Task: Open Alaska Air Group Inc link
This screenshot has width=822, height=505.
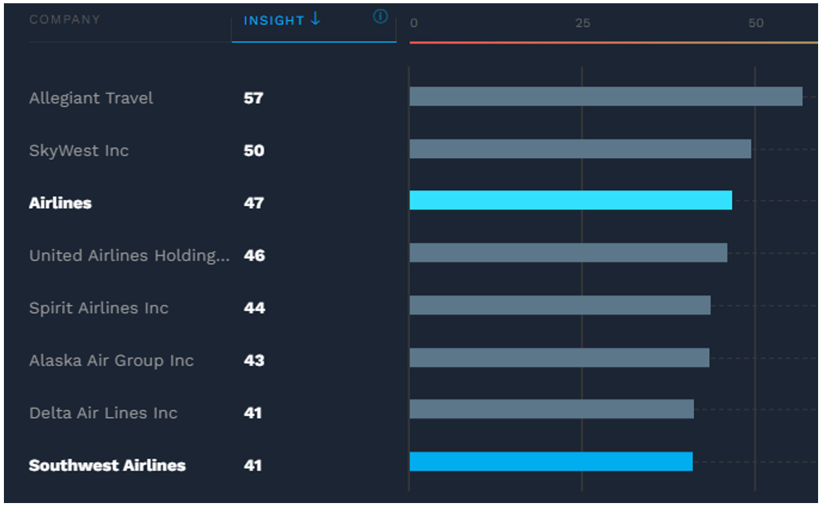Action: pyautogui.click(x=111, y=360)
